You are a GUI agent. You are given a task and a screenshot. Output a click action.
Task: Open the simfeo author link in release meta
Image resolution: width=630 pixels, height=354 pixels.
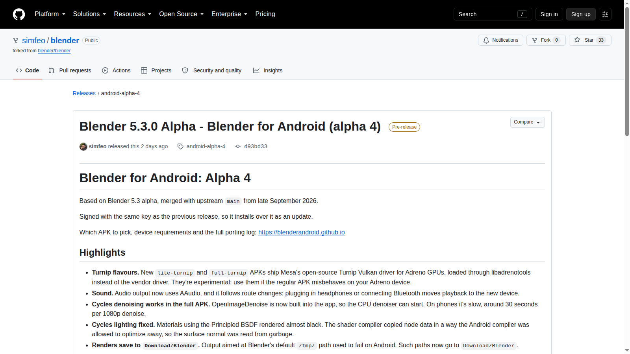(98, 146)
